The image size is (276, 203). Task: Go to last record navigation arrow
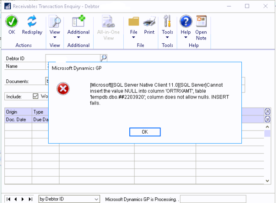pyautogui.click(x=30, y=199)
